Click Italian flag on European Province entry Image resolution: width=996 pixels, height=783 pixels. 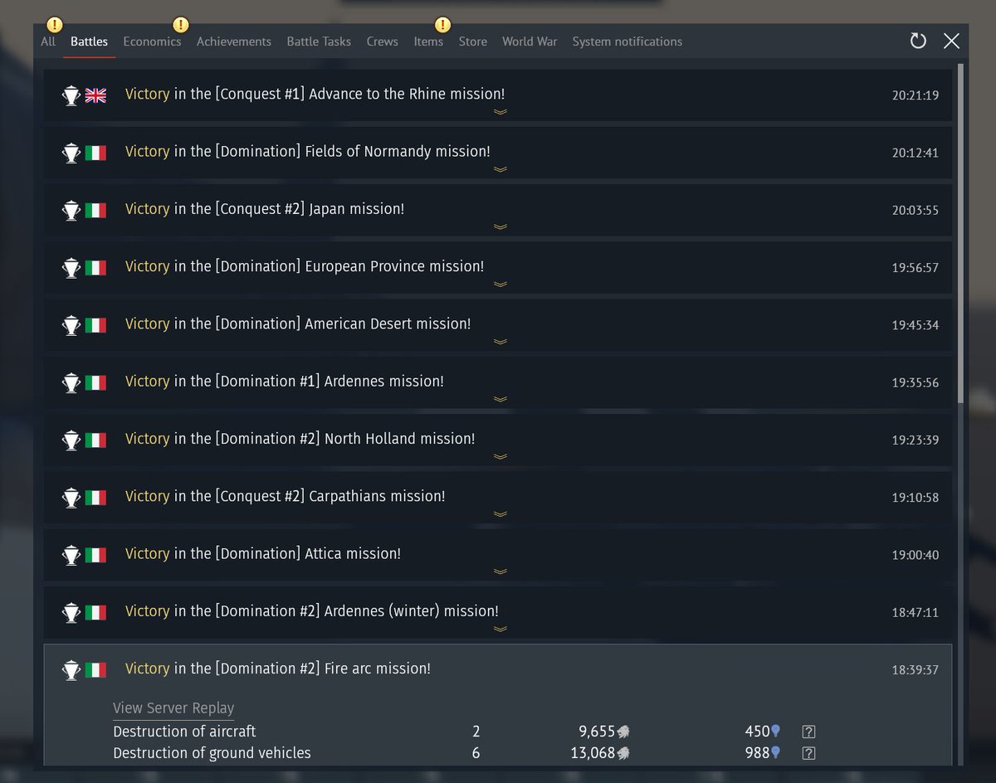[95, 268]
